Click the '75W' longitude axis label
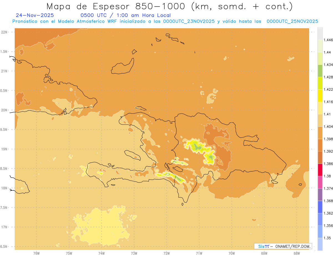The image size is (333, 257). pyautogui.click(x=69, y=253)
